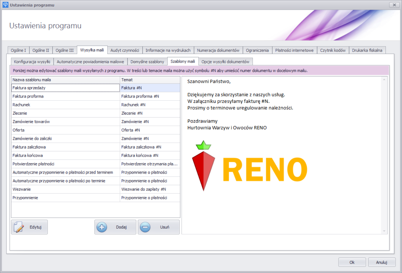This screenshot has height=273, width=402.
Task: Close the Ustawienia programu window
Action: (x=394, y=5)
